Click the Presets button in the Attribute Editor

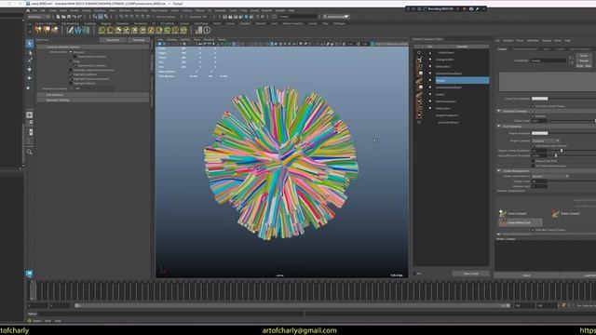point(584,60)
